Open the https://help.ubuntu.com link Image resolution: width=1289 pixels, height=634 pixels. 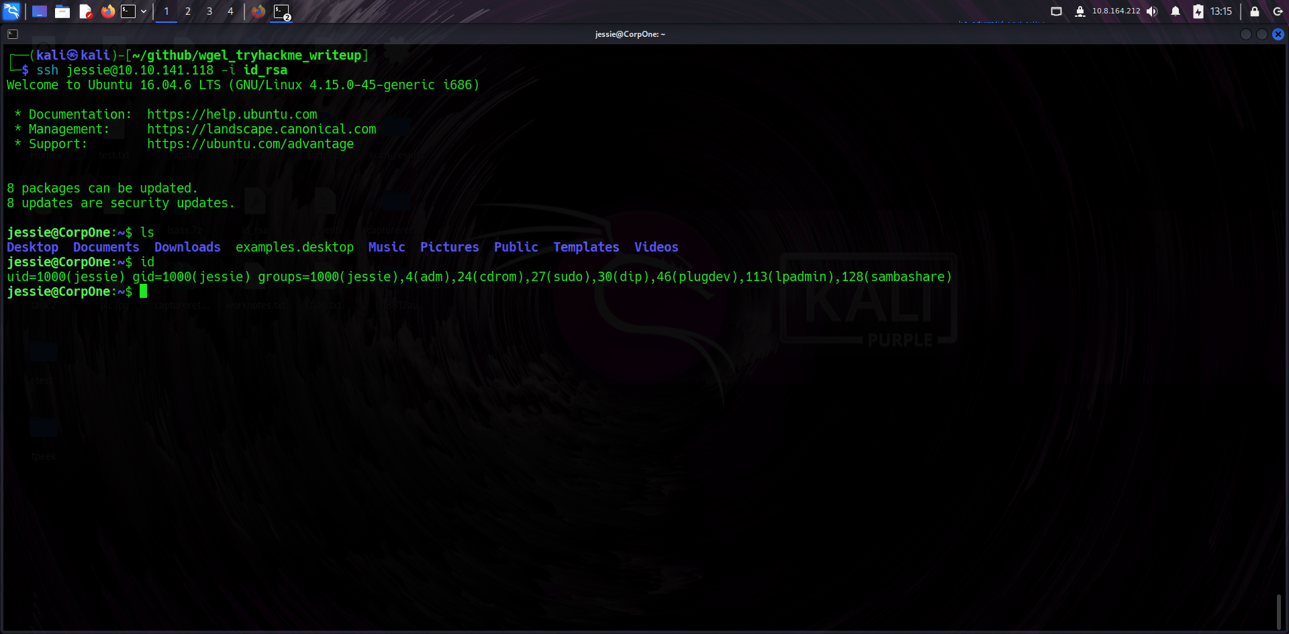(x=232, y=114)
